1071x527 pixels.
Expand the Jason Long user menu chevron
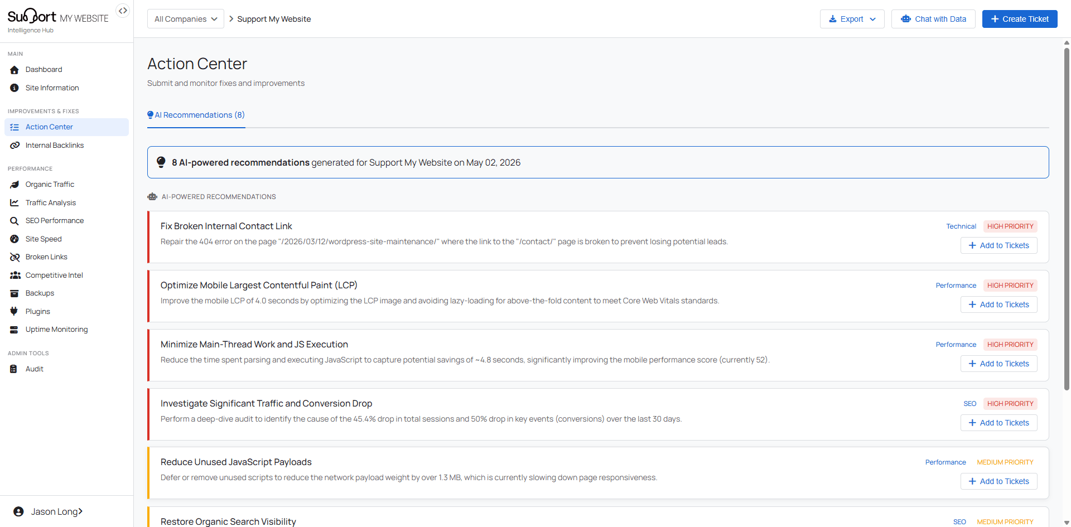pos(80,511)
